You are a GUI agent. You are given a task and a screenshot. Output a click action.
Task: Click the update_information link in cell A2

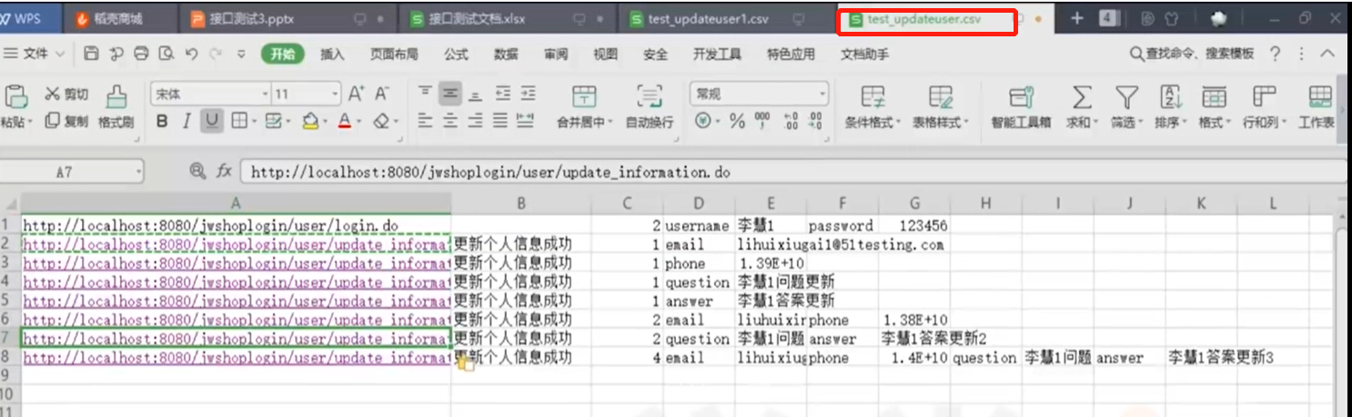236,243
